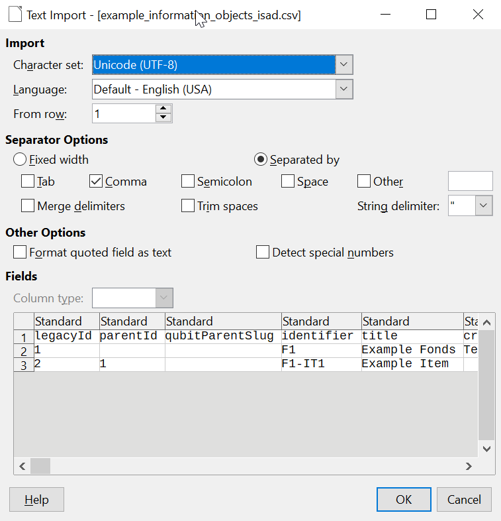Increase the From row value with up arrow

163,109
